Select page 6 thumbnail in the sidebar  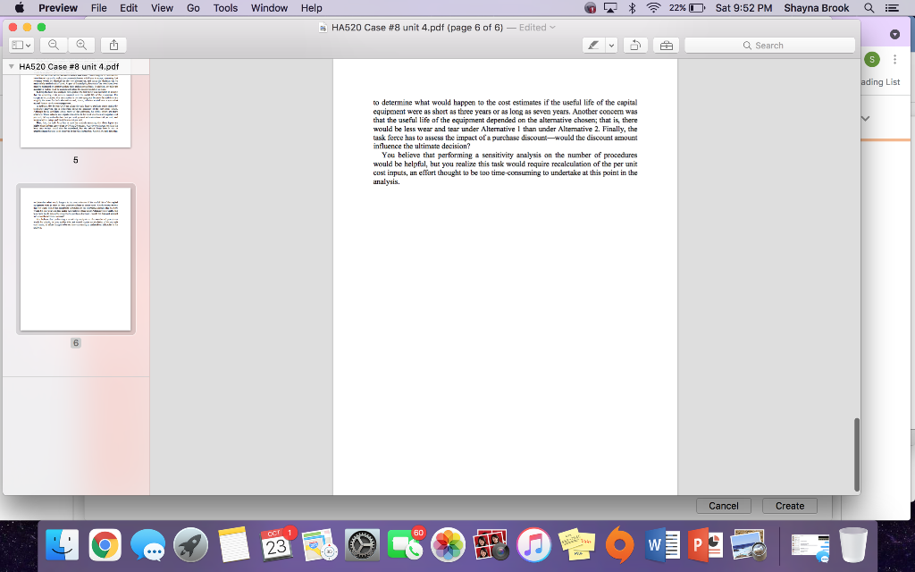pyautogui.click(x=75, y=258)
